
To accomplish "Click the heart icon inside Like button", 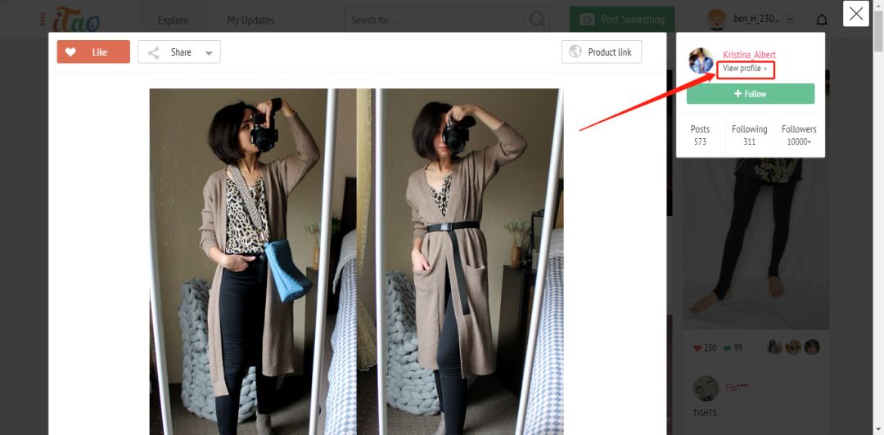I will pos(70,52).
